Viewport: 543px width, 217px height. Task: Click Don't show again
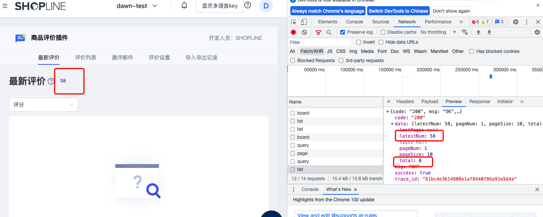coord(451,11)
